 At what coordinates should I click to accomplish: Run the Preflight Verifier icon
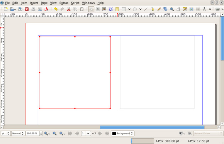click(x=40, y=9)
